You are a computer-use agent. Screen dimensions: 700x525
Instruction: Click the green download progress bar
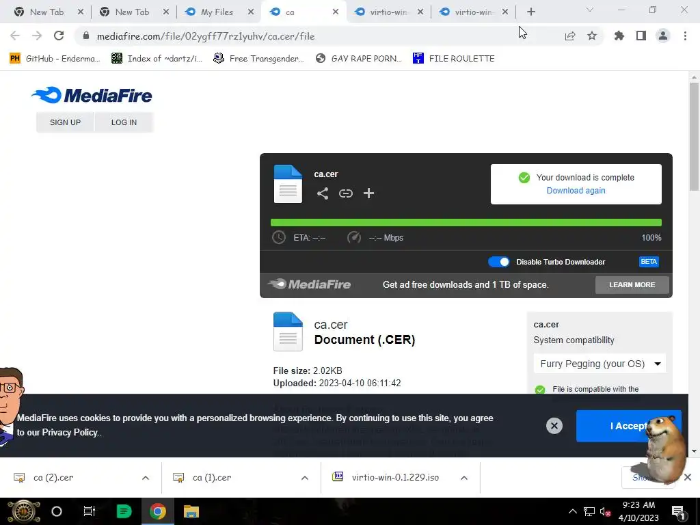coord(466,222)
